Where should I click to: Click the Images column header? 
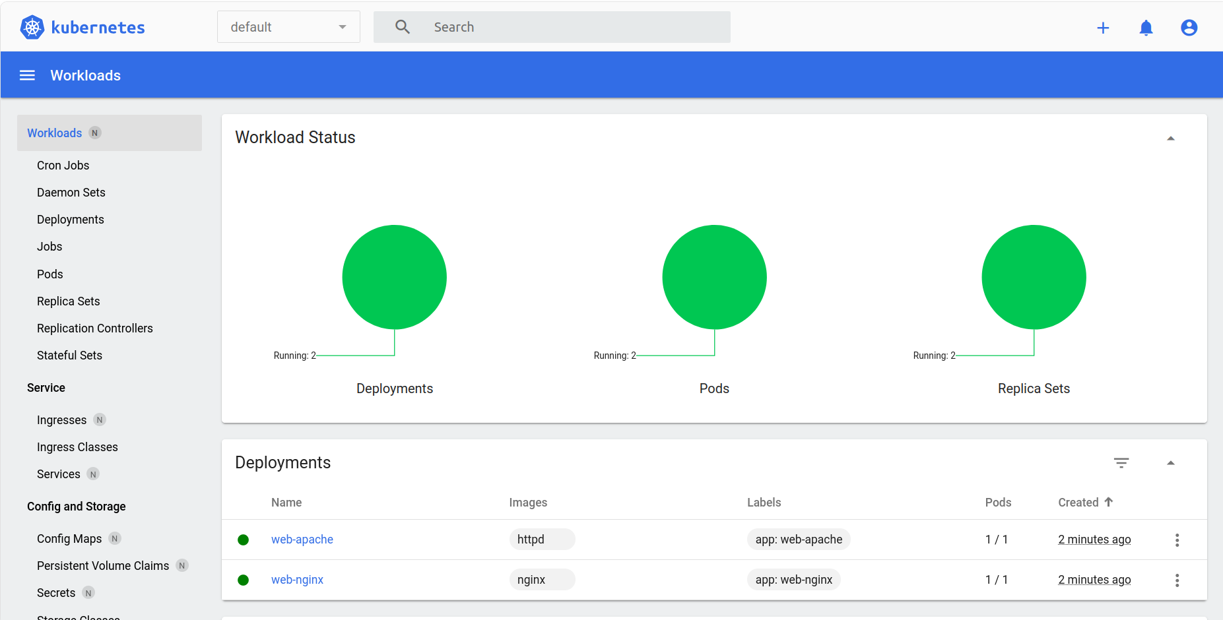pyautogui.click(x=528, y=503)
